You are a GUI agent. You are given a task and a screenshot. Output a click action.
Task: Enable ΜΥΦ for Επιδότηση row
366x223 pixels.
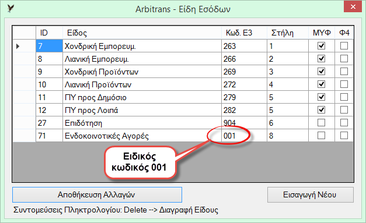pyautogui.click(x=321, y=123)
